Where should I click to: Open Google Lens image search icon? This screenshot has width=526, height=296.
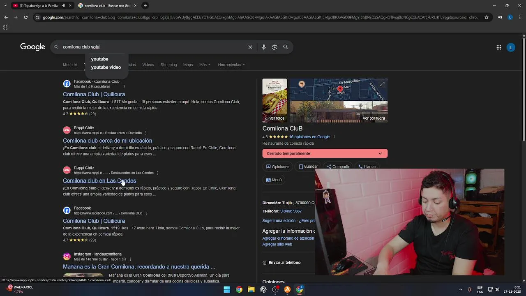(275, 47)
